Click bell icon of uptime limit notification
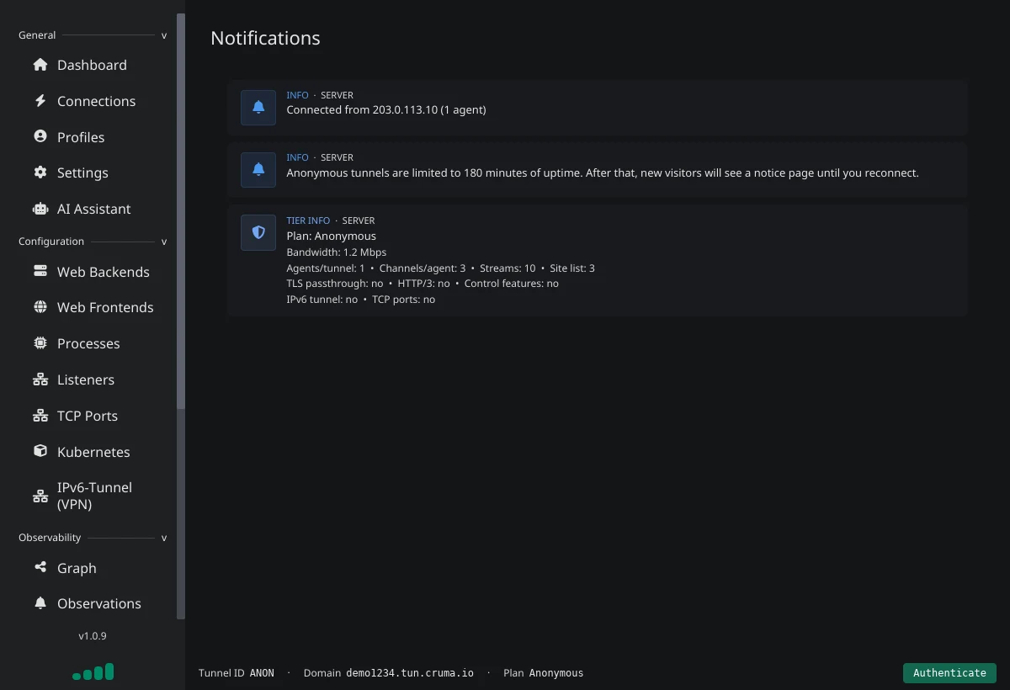1010x690 pixels. (258, 170)
